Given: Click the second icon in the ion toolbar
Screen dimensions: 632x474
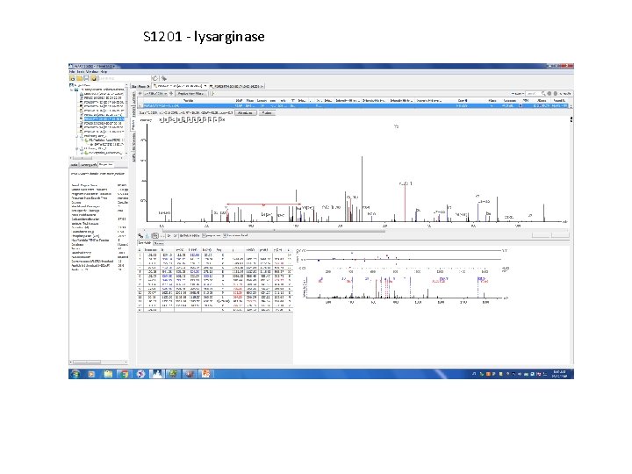Looking at the screenshot, I should (x=147, y=235).
